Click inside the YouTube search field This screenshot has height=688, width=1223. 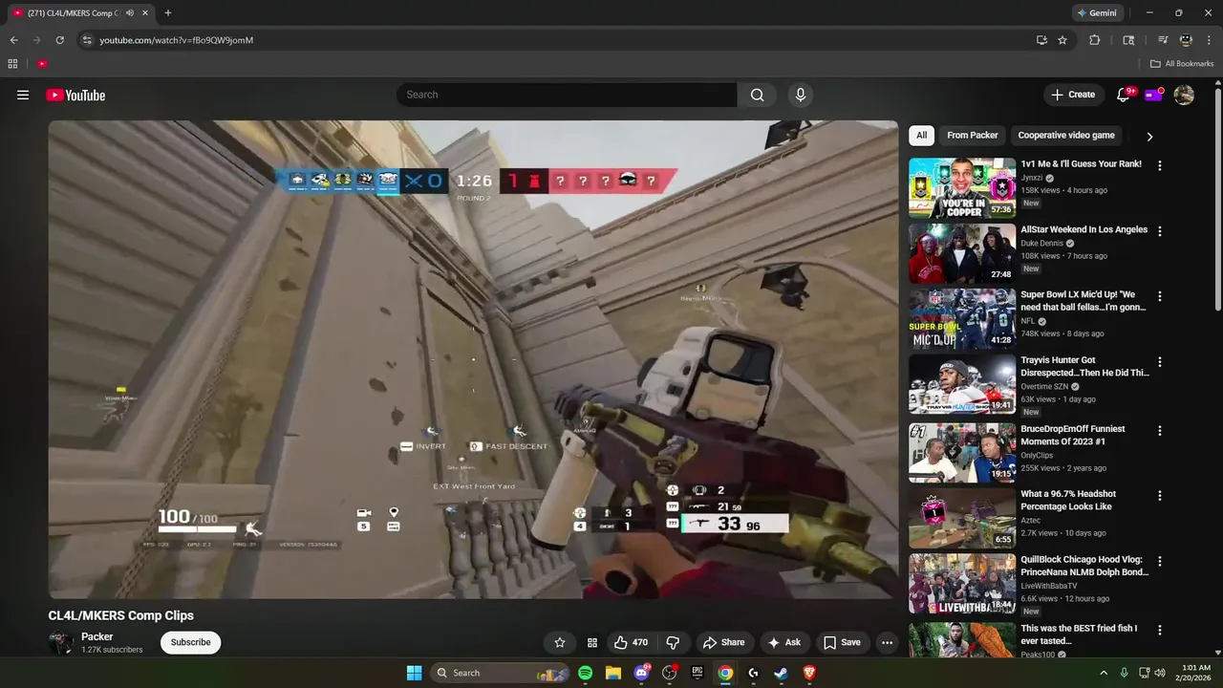click(567, 95)
